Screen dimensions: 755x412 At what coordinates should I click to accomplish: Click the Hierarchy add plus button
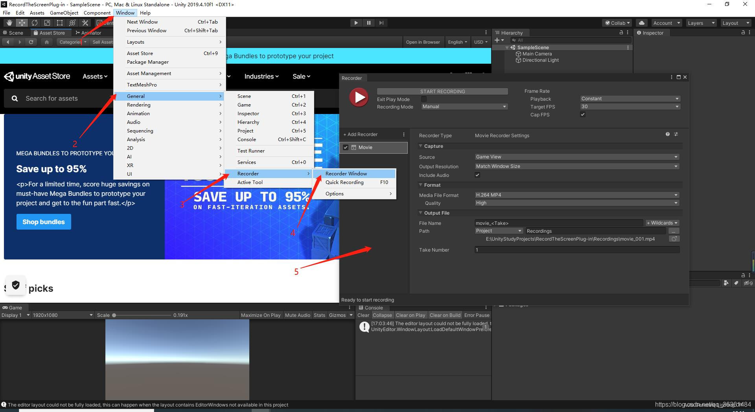499,40
